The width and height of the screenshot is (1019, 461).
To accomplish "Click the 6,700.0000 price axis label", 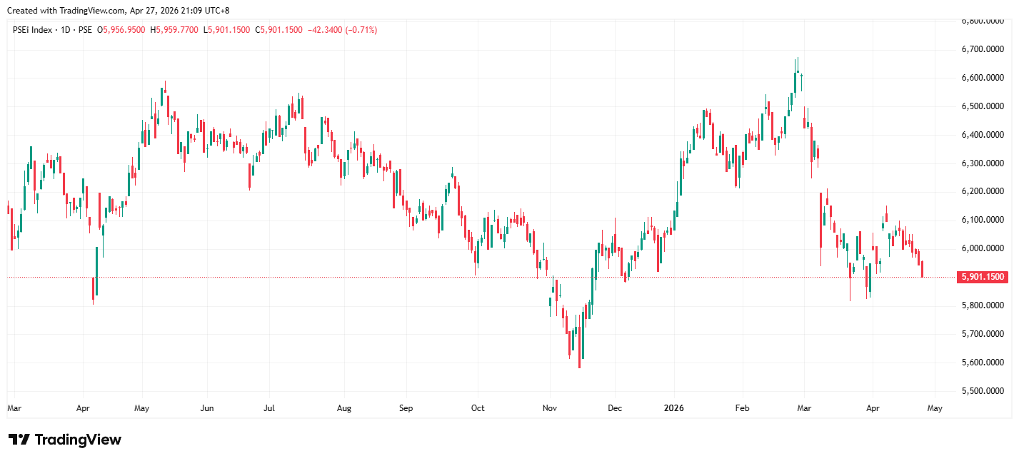I will 983,49.
